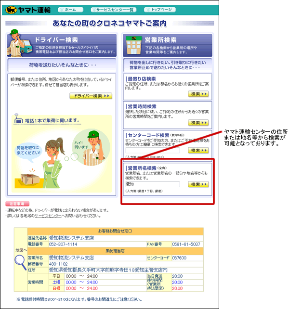Click the magnifying glass map icon
This screenshot has width=289, height=309.
point(21,262)
